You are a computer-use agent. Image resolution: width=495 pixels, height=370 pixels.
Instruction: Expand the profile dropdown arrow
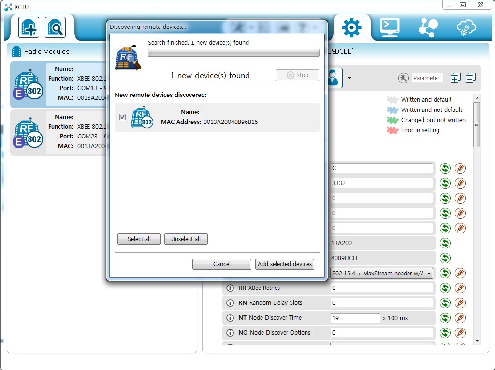point(349,78)
